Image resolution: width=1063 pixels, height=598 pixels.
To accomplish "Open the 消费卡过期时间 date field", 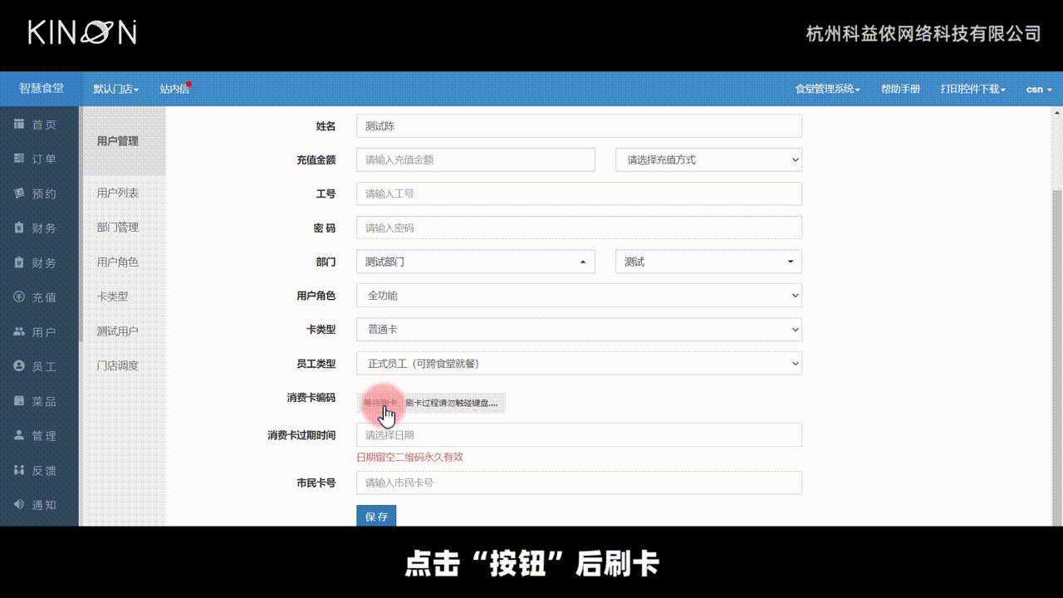I will (579, 434).
